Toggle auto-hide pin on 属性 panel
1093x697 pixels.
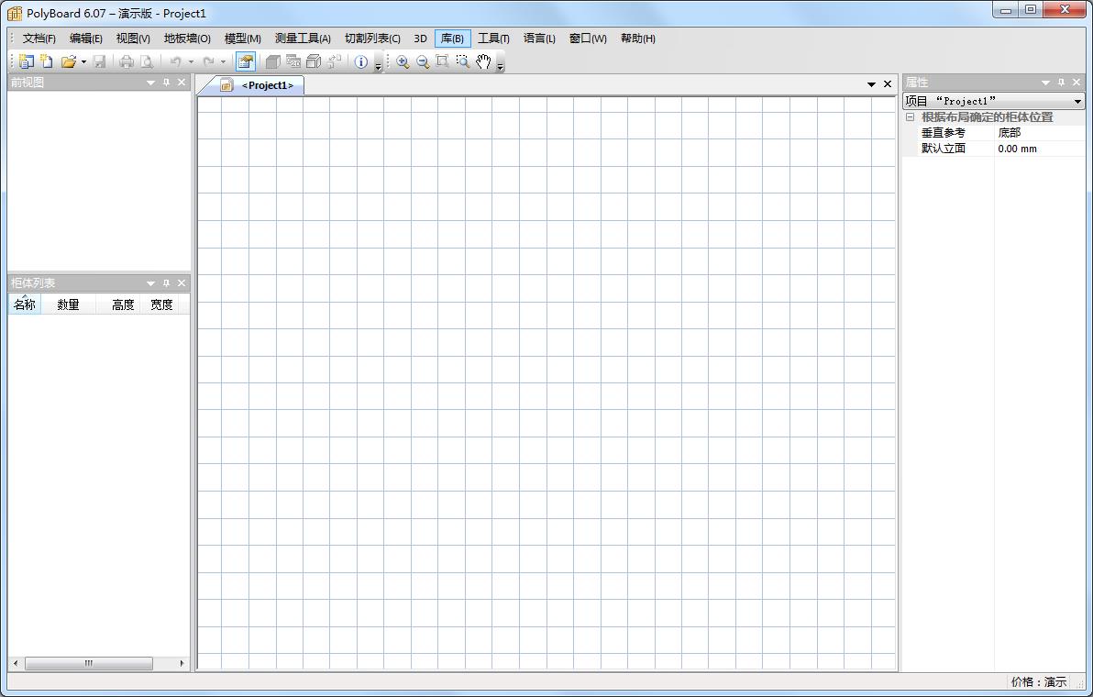1061,83
